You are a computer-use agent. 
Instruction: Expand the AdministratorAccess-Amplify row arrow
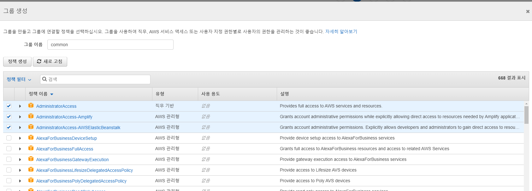(x=20, y=117)
